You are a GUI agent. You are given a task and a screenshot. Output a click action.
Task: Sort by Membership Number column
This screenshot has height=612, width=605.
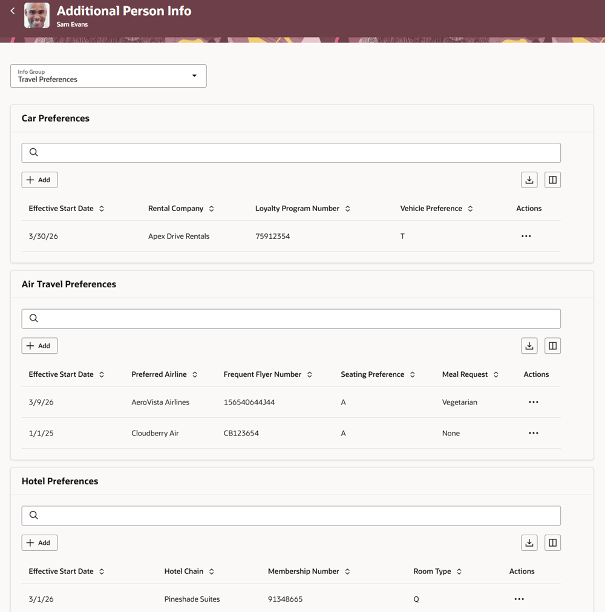pyautogui.click(x=347, y=571)
